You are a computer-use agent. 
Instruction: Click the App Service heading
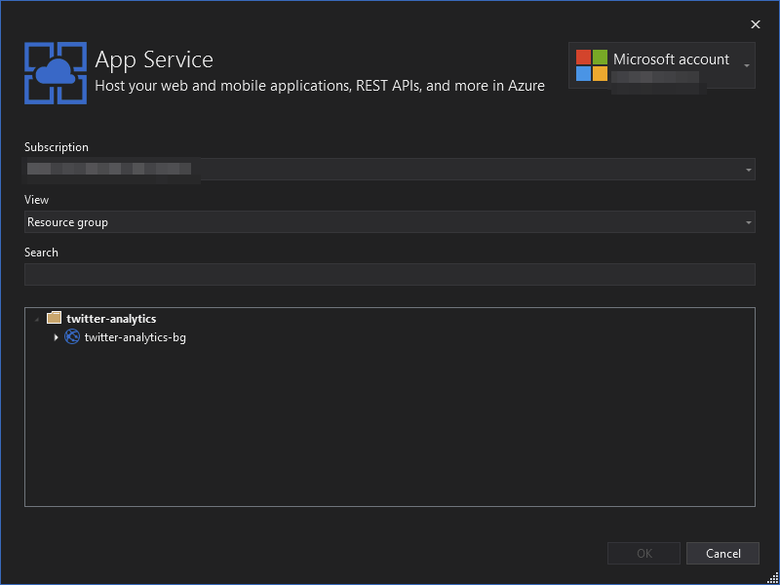154,59
